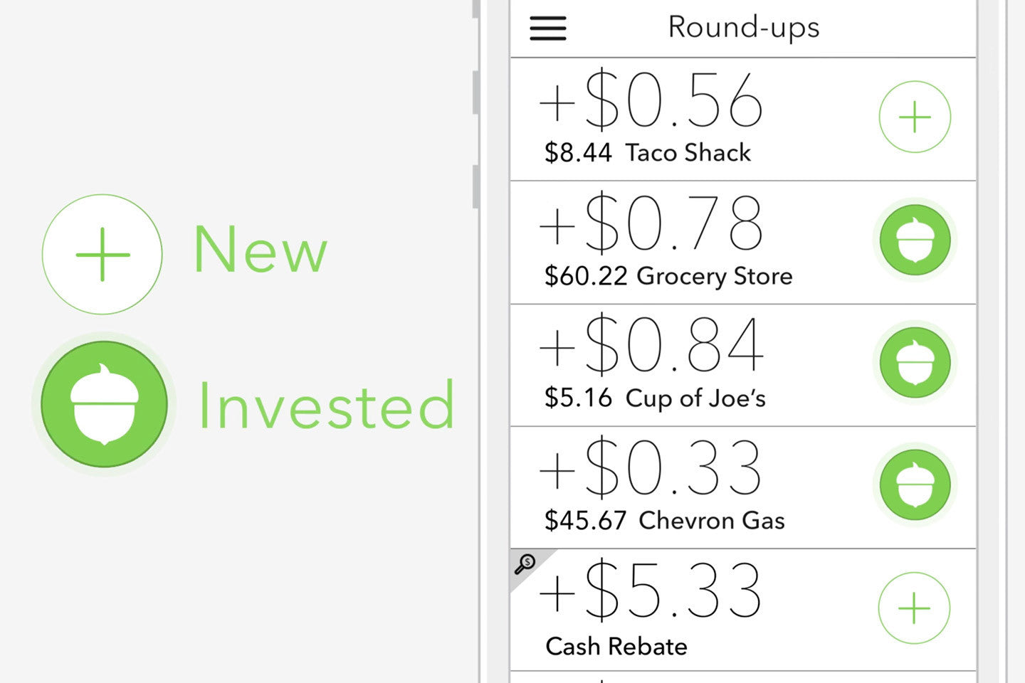Viewport: 1025px width, 683px height.
Task: Open the $45.67 Chevron Gas transaction
Action: (664, 521)
